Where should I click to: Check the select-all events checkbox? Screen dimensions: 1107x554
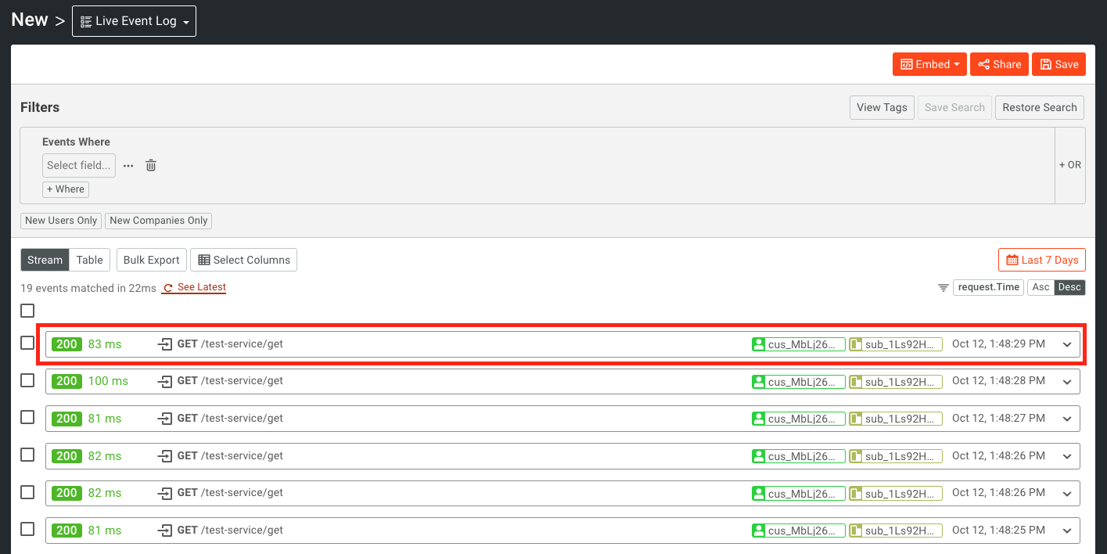click(x=27, y=311)
